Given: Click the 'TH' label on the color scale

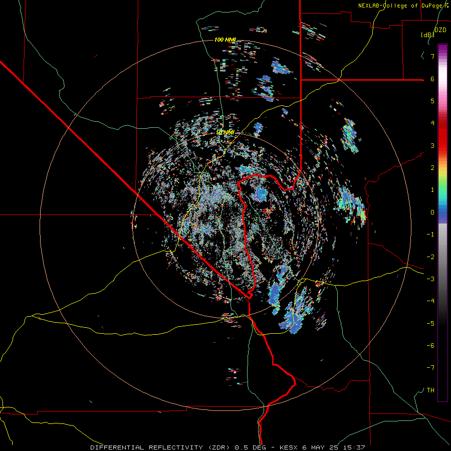Looking at the screenshot, I should [430, 390].
